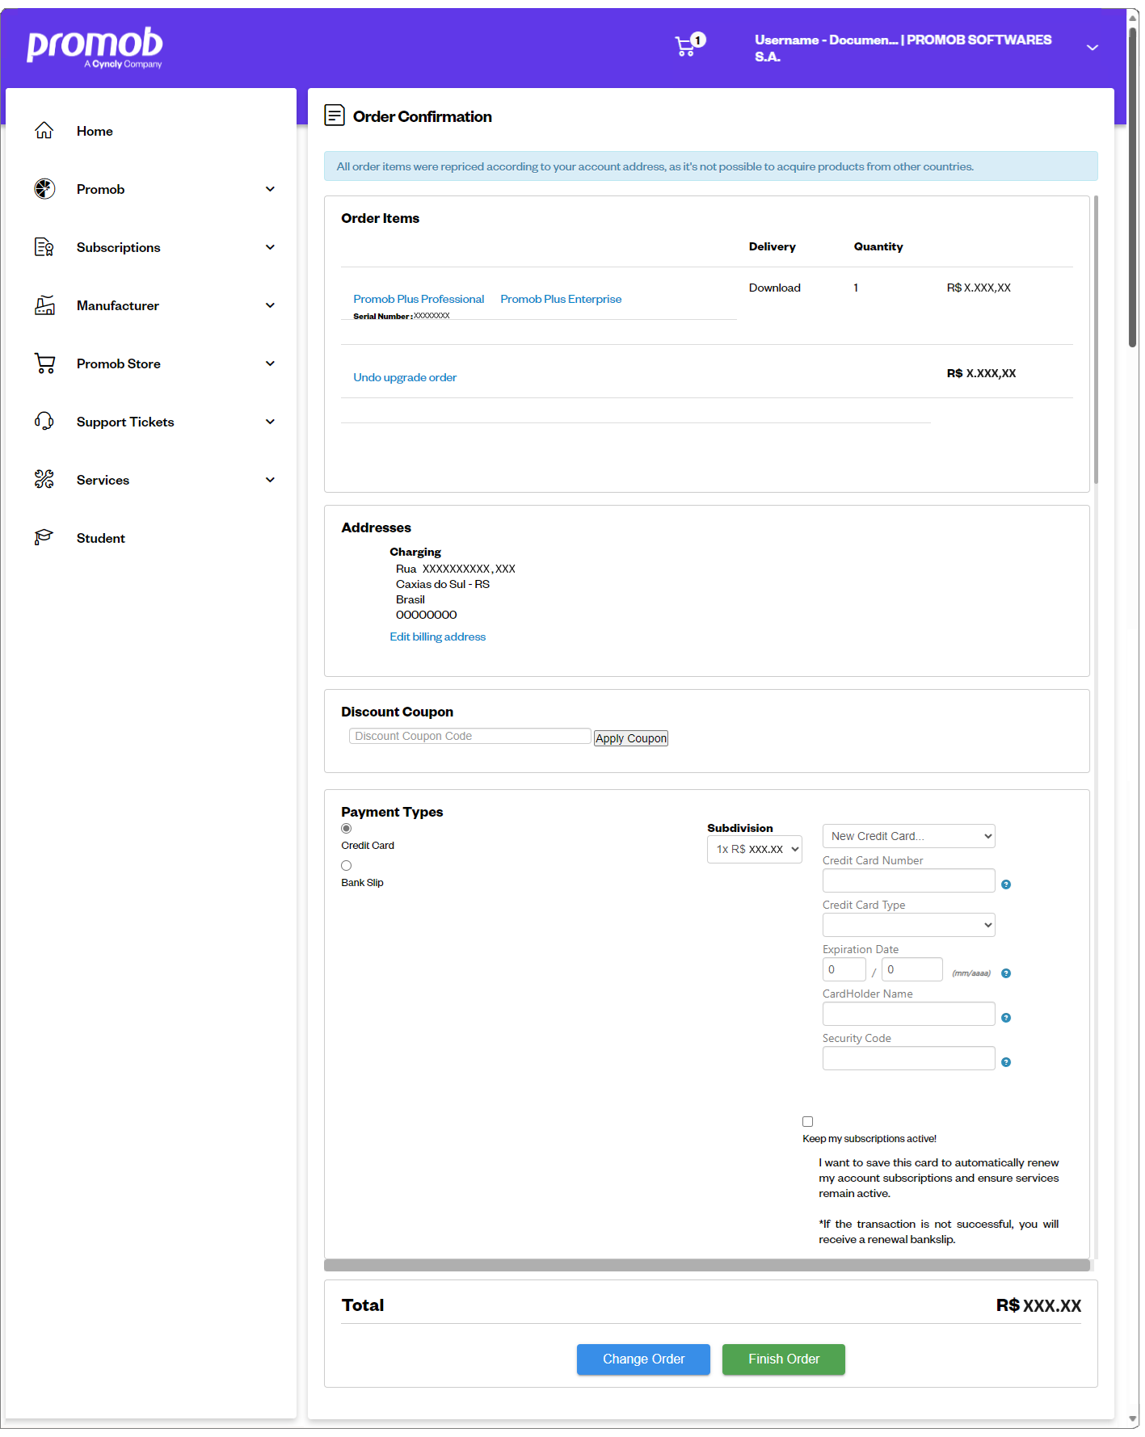This screenshot has height=1437, width=1145.
Task: Open the shopping cart icon in header
Action: 685,47
